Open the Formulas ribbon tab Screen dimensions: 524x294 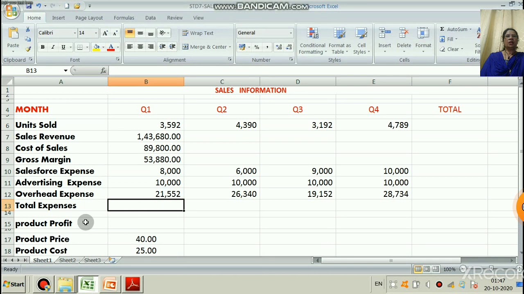[124, 18]
